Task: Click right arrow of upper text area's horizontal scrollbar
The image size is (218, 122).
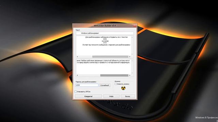Action: tap(129, 57)
